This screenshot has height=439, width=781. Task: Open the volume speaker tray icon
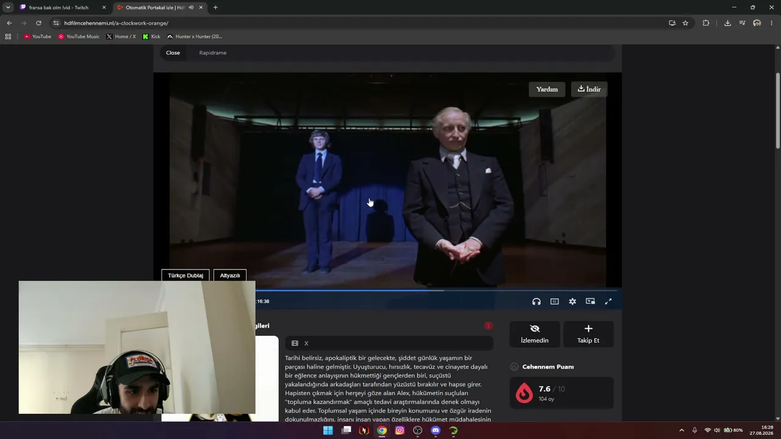pyautogui.click(x=717, y=430)
